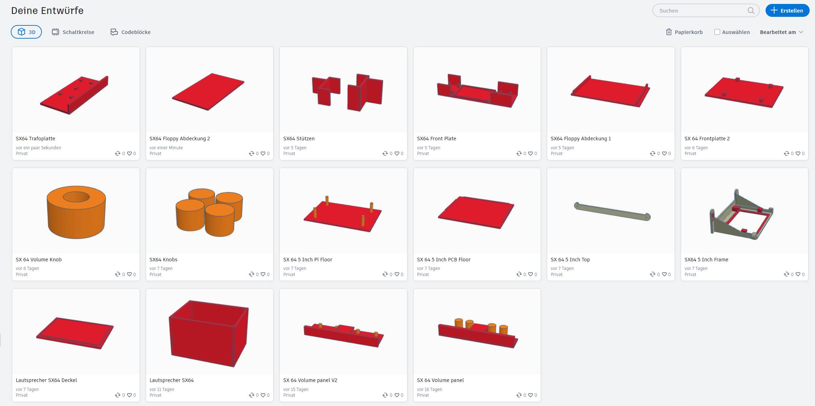Open the SX 64 5 Inch Top thumbnail
Viewport: 815px width, 406px height.
pos(611,211)
